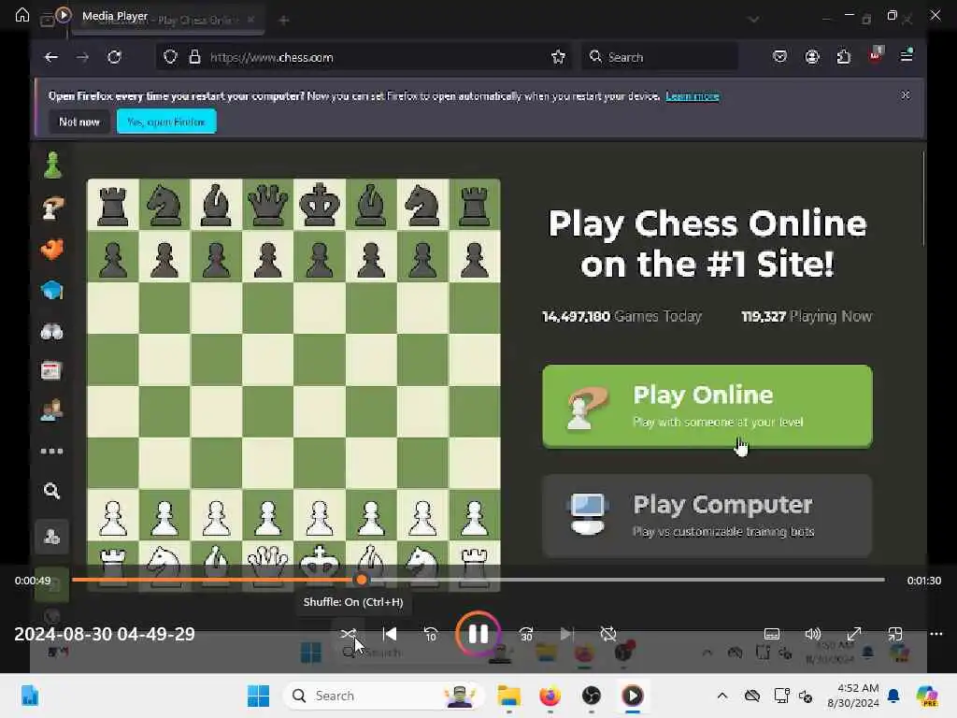Reload the chess.com page
The width and height of the screenshot is (957, 718).
point(114,57)
